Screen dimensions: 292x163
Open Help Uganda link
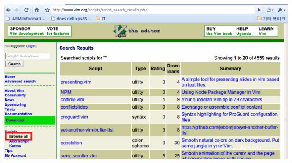[x=244, y=31]
